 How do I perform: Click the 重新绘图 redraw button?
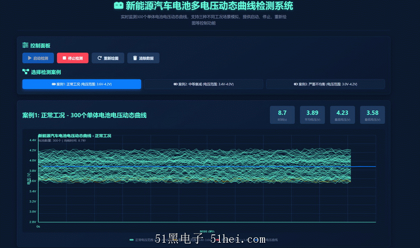[108, 58]
